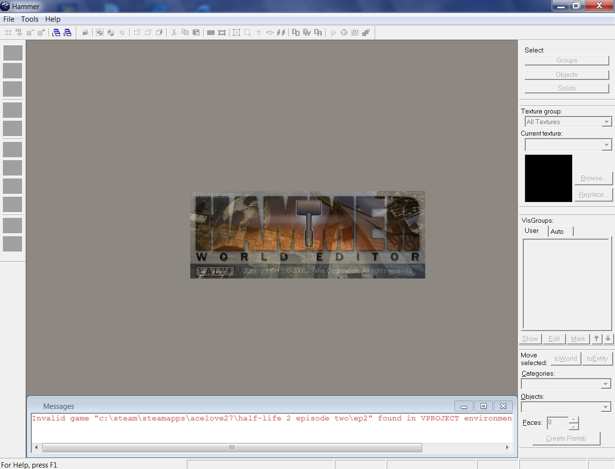Screen dimensions: 615x469
Task: Click the middle of three adjacent paired-boxes icons
Action: pyautogui.click(x=307, y=33)
